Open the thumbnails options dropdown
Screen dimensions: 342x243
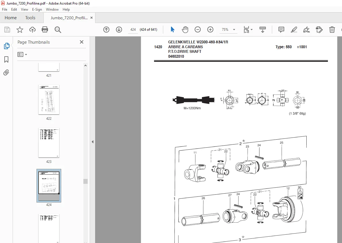[22, 54]
